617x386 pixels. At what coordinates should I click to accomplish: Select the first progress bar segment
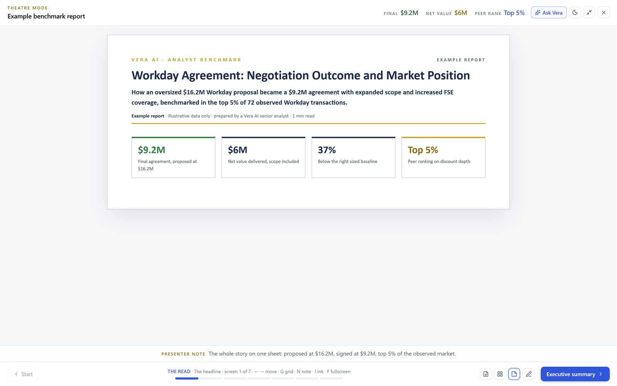[x=187, y=379]
